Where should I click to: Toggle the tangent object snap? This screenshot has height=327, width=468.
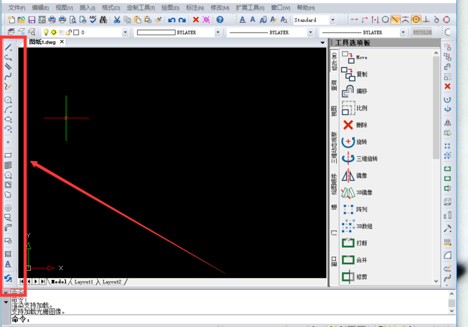(x=437, y=20)
